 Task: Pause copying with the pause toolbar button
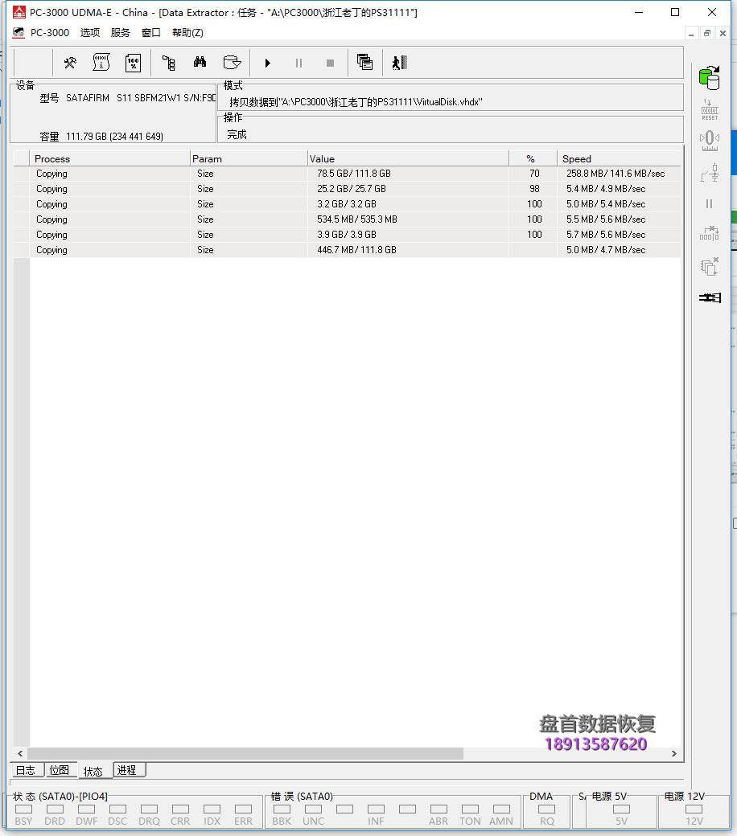pos(299,63)
